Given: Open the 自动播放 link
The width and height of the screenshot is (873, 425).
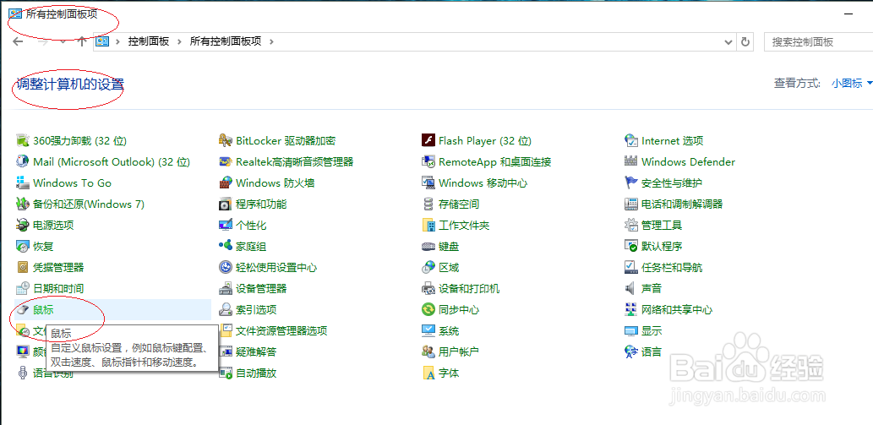Looking at the screenshot, I should pos(256,373).
